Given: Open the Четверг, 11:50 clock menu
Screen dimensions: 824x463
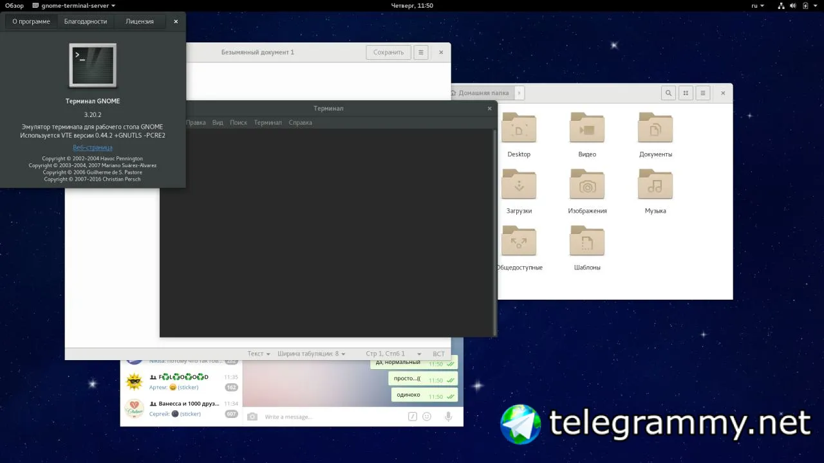Looking at the screenshot, I should pyautogui.click(x=412, y=6).
